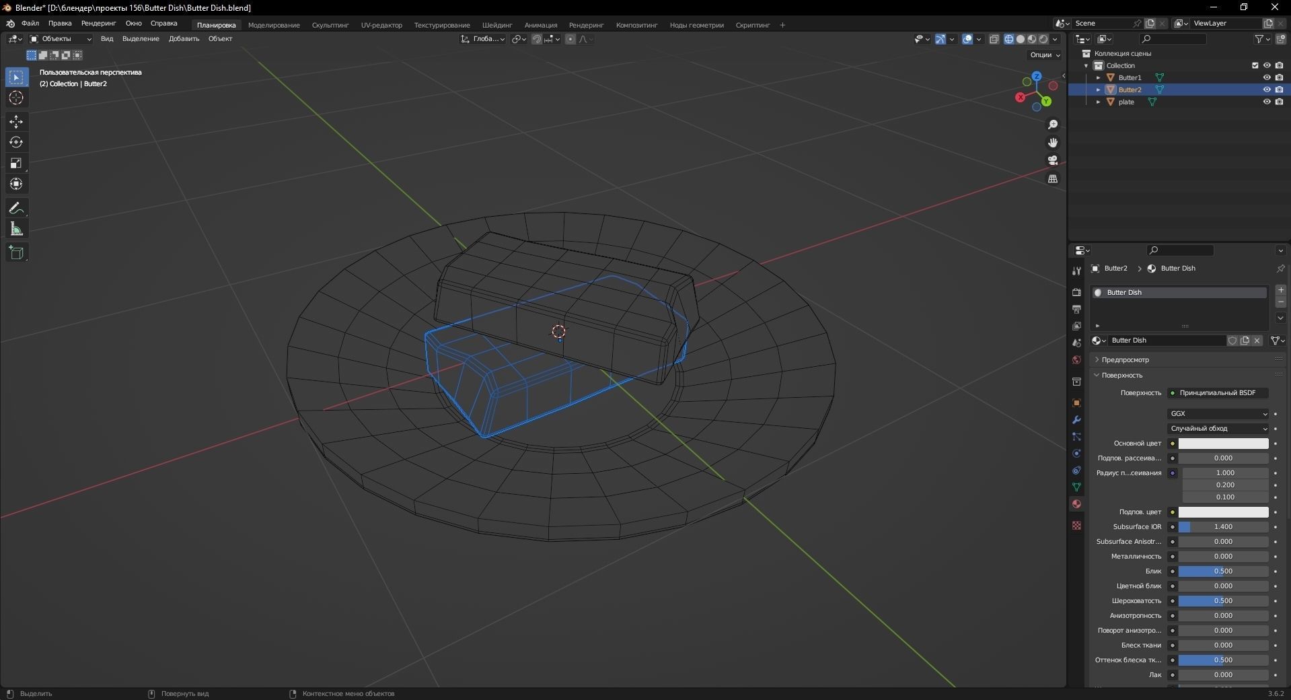Image resolution: width=1291 pixels, height=700 pixels.
Task: Disable plate in renders via camera icon
Action: [1279, 102]
